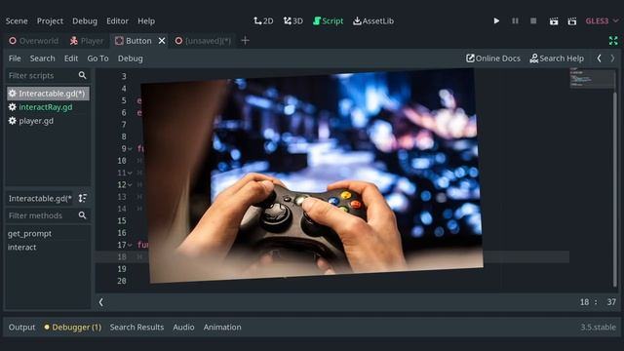Viewport: 624px width, 351px height.
Task: Go to previous edited document arrow
Action: point(599,58)
